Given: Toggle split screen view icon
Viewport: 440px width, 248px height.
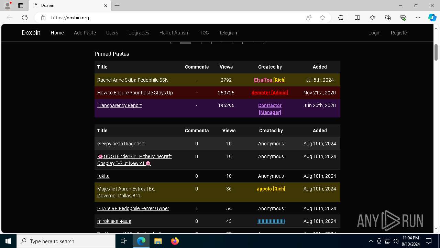Looking at the screenshot, I should (x=357, y=18).
